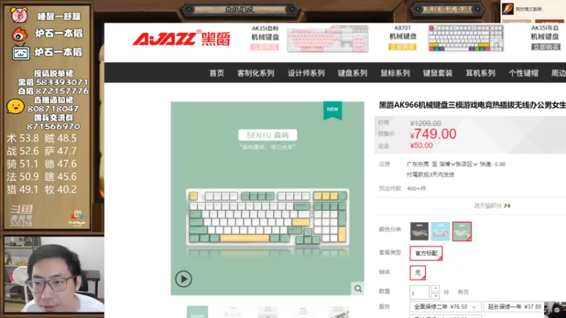The image size is (566, 318).
Task: Select the black keyboard color option
Action: click(x=419, y=231)
